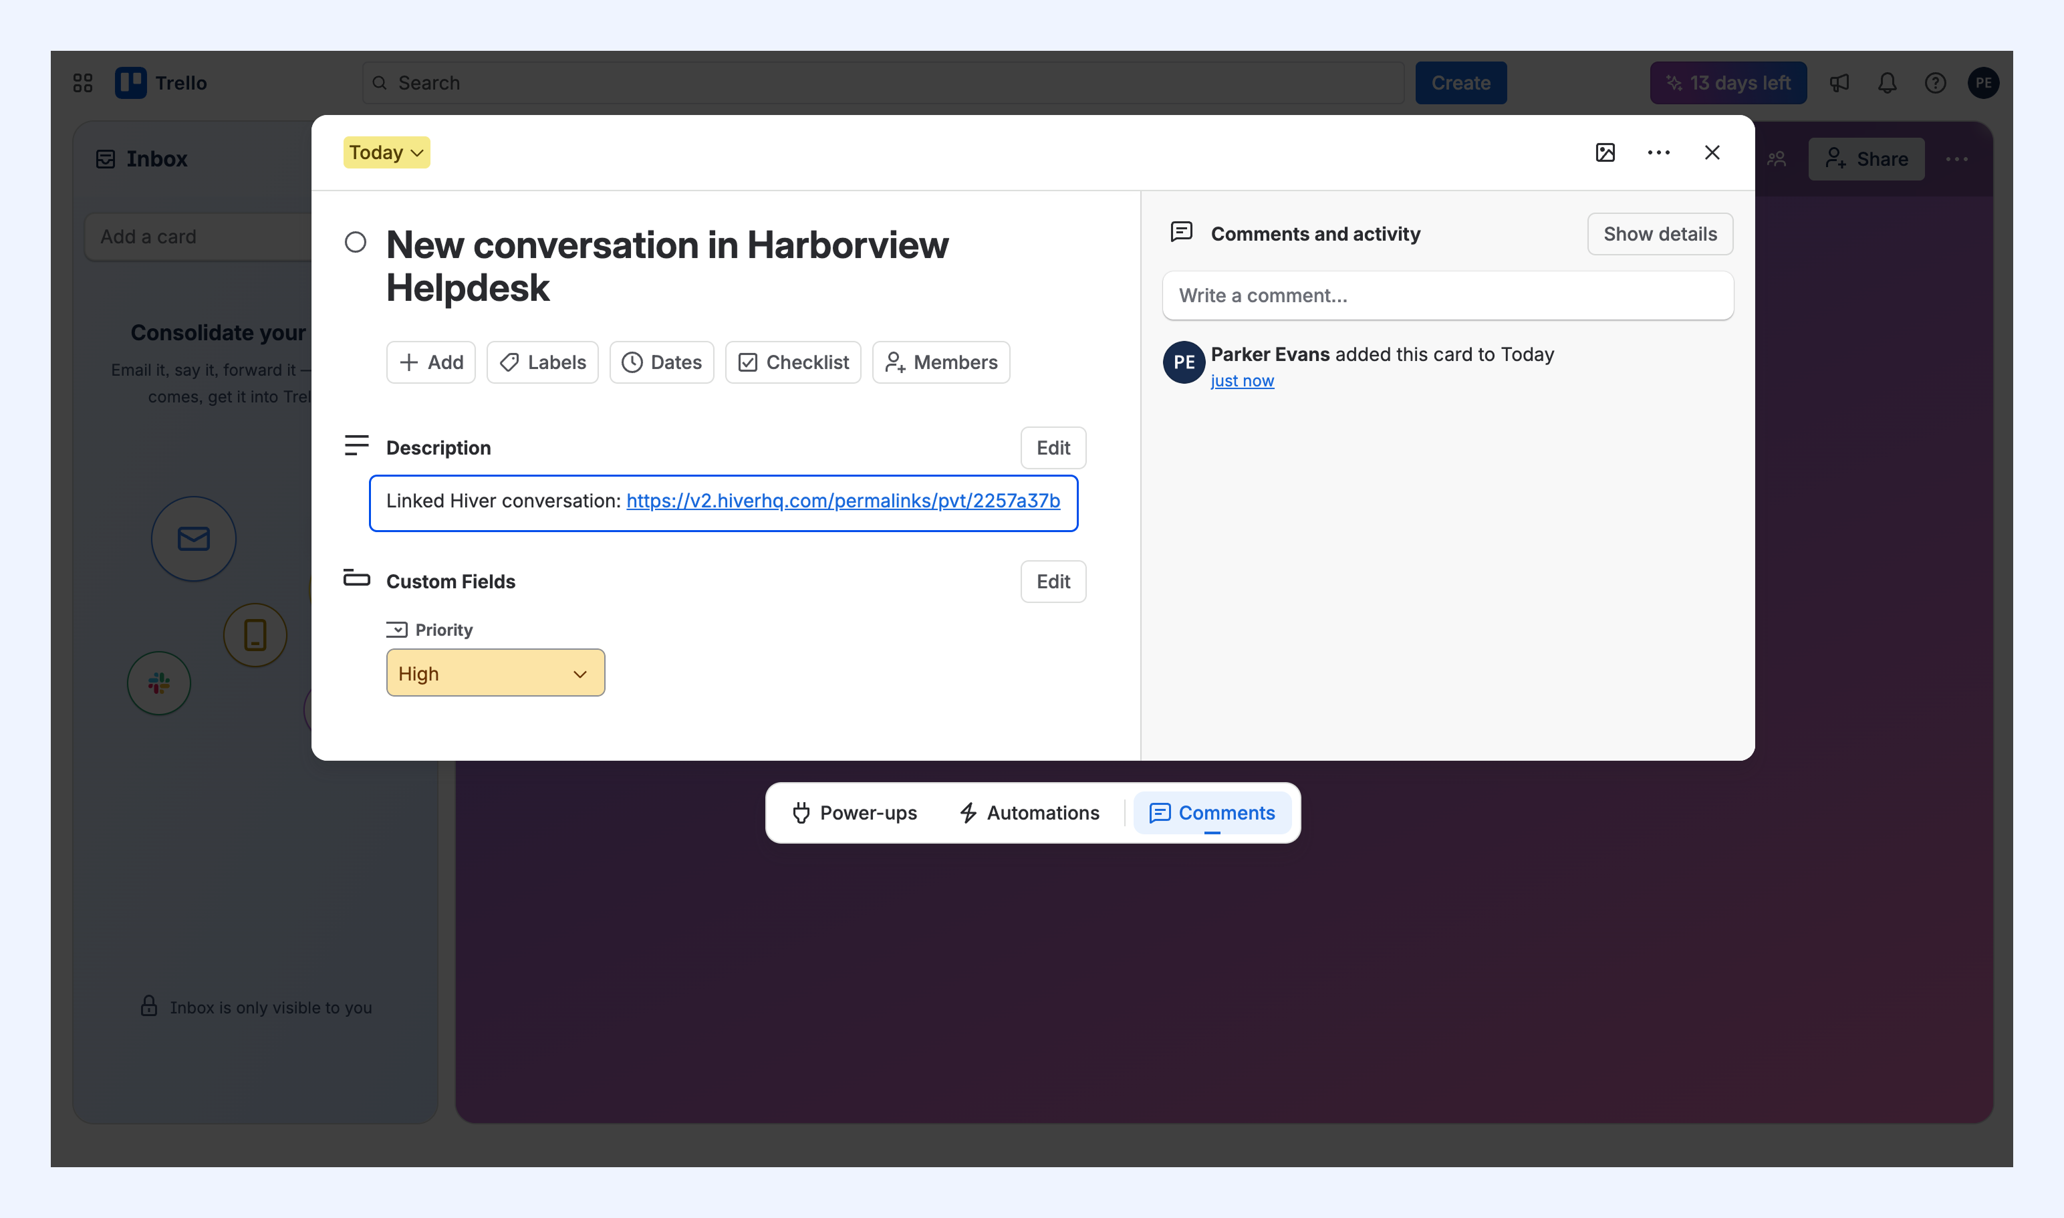The image size is (2064, 1218).
Task: Open the board menu ellipsis
Action: click(x=1956, y=159)
